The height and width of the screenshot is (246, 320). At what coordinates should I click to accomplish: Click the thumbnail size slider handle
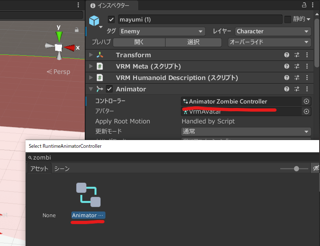(x=296, y=169)
